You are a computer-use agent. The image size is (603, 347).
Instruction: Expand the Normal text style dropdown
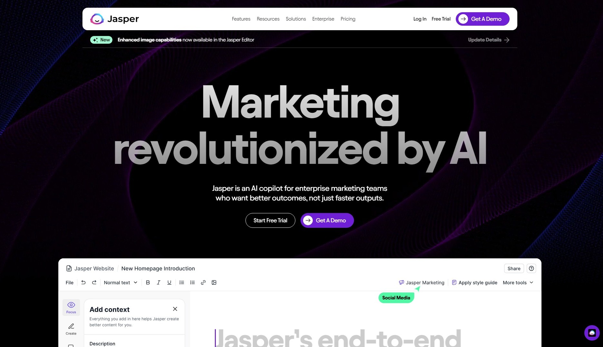pos(120,283)
